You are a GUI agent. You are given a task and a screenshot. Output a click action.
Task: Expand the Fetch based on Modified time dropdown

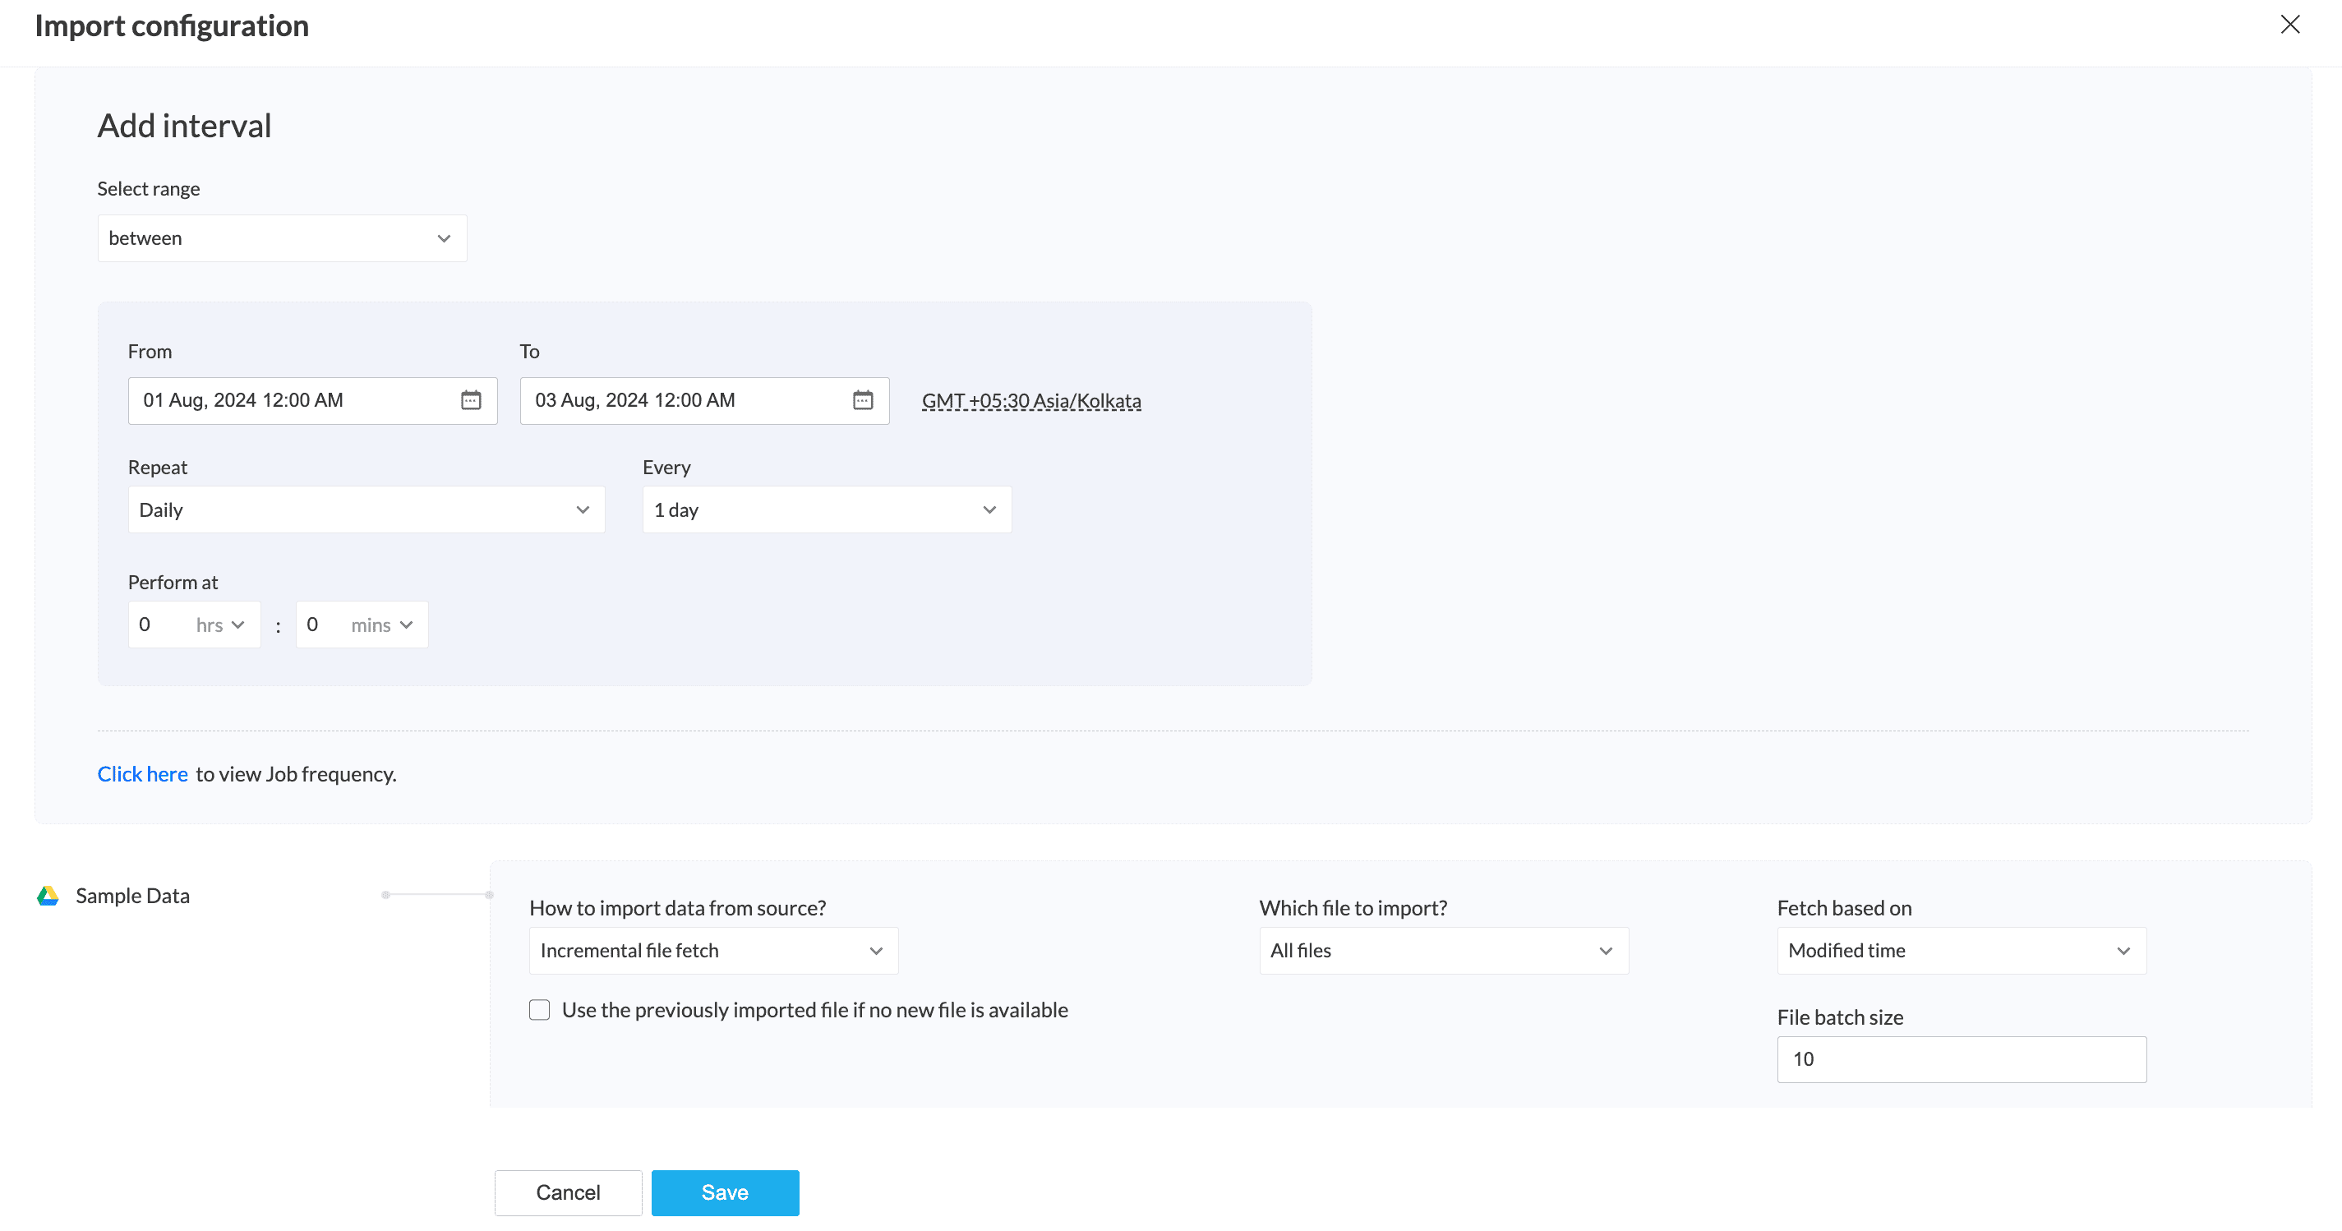click(x=1961, y=951)
